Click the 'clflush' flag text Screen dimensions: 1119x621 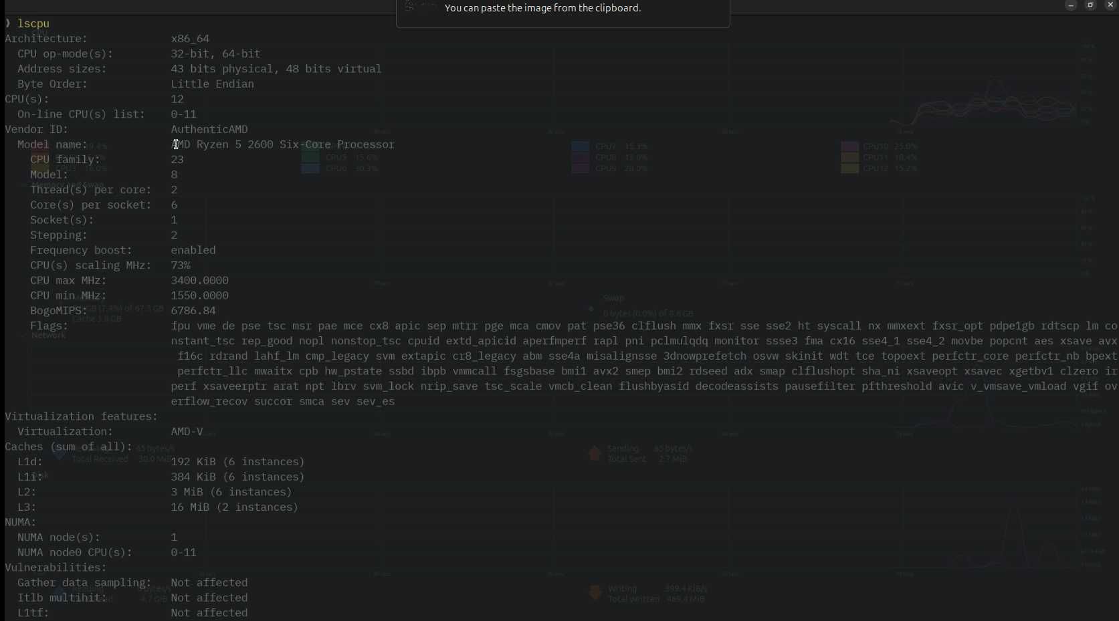(x=653, y=326)
